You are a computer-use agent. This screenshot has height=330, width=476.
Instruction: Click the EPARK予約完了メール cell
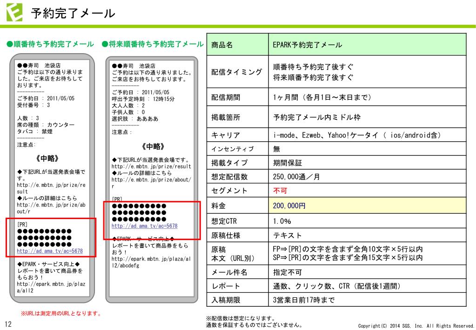click(x=367, y=44)
